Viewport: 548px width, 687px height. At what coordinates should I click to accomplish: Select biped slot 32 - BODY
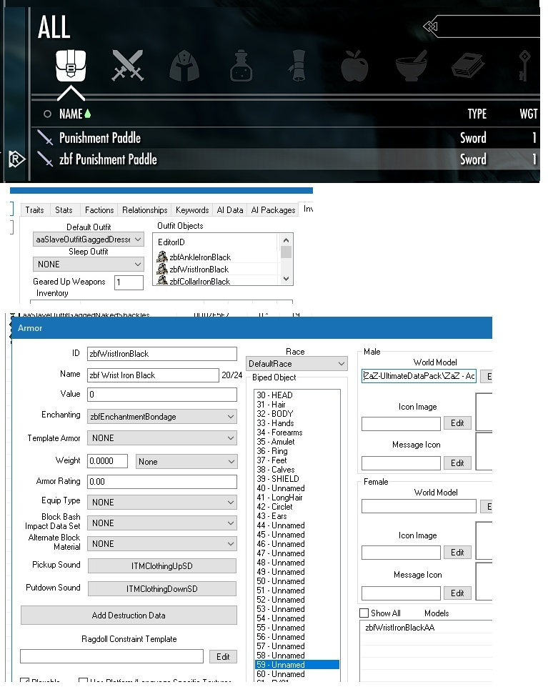[297, 414]
